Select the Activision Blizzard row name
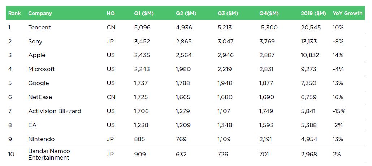 click(x=55, y=111)
